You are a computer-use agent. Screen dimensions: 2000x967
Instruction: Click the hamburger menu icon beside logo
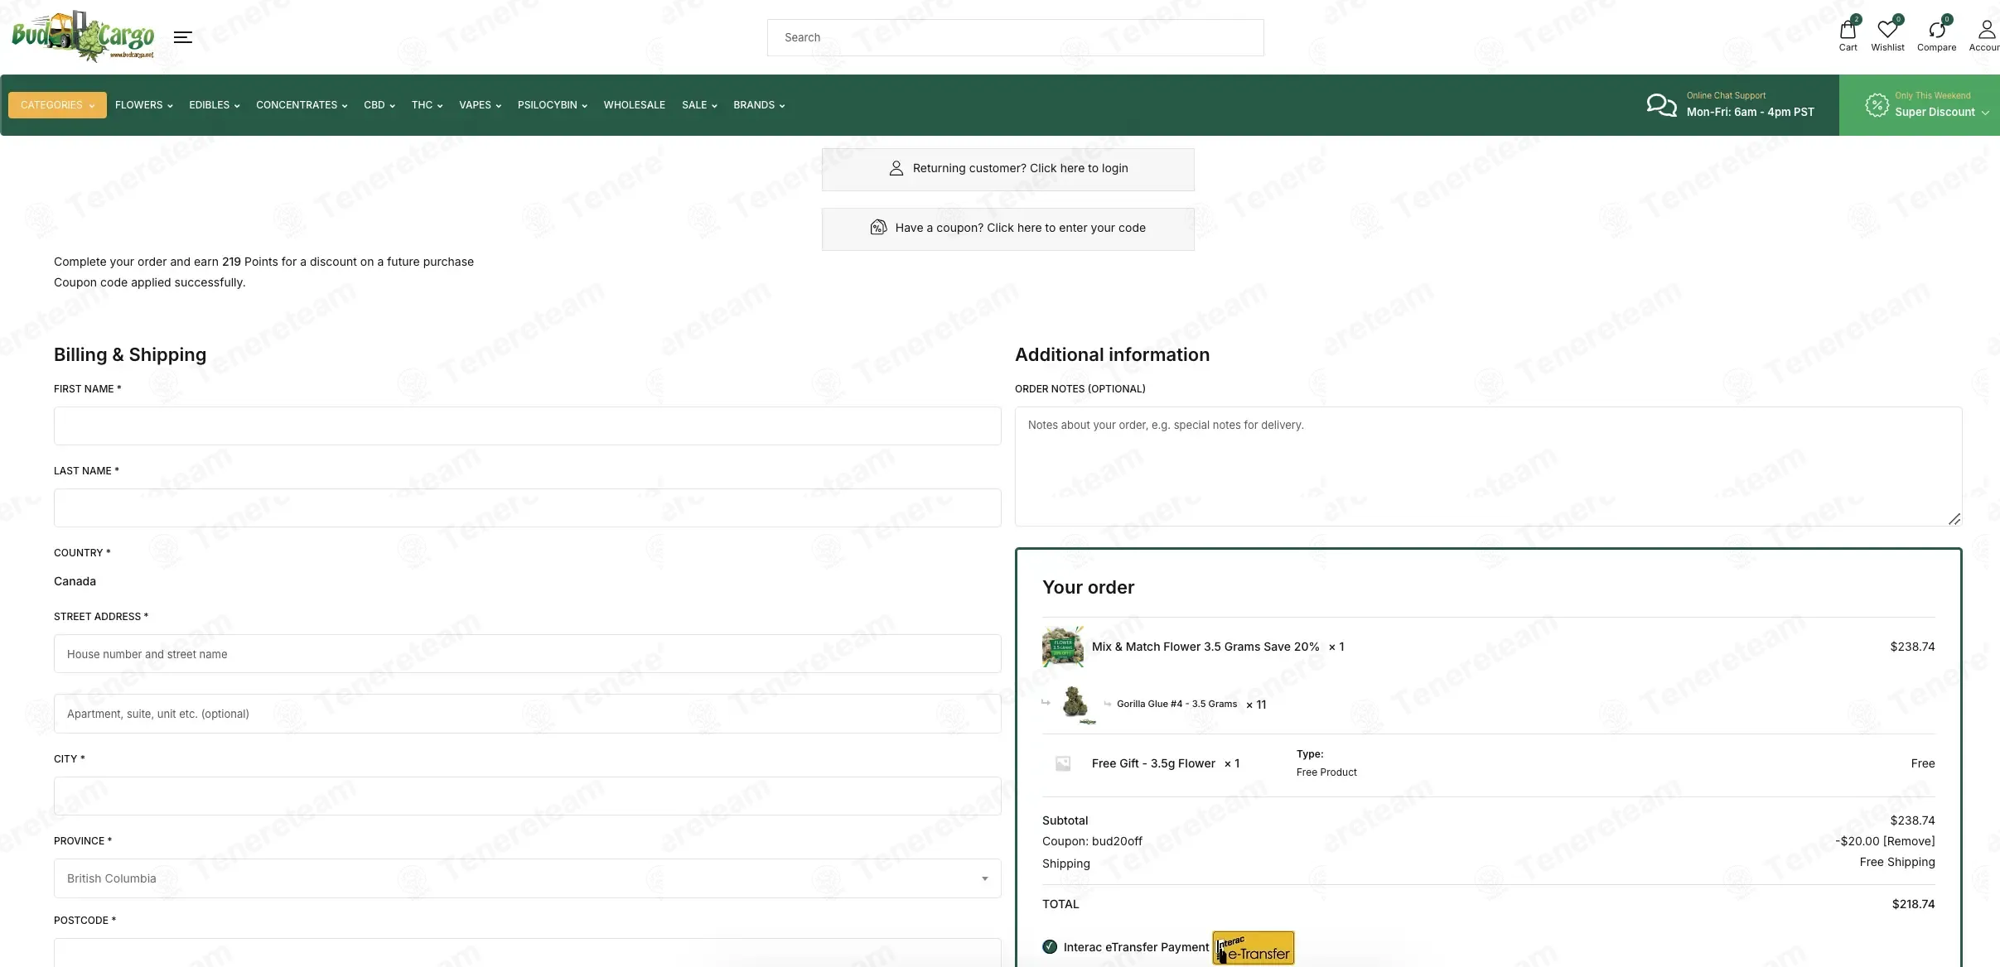click(x=183, y=37)
